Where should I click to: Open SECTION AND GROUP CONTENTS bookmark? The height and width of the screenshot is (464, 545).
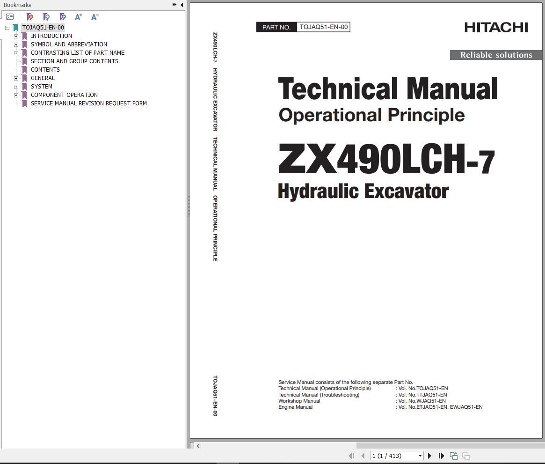tap(74, 61)
